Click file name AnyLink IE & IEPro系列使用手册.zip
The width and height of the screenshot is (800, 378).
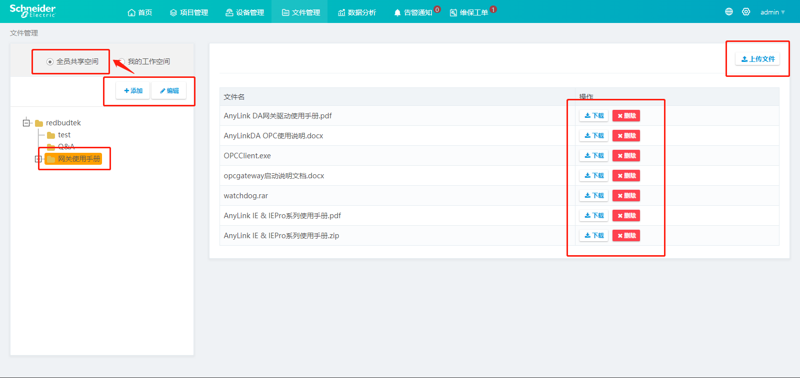point(281,236)
